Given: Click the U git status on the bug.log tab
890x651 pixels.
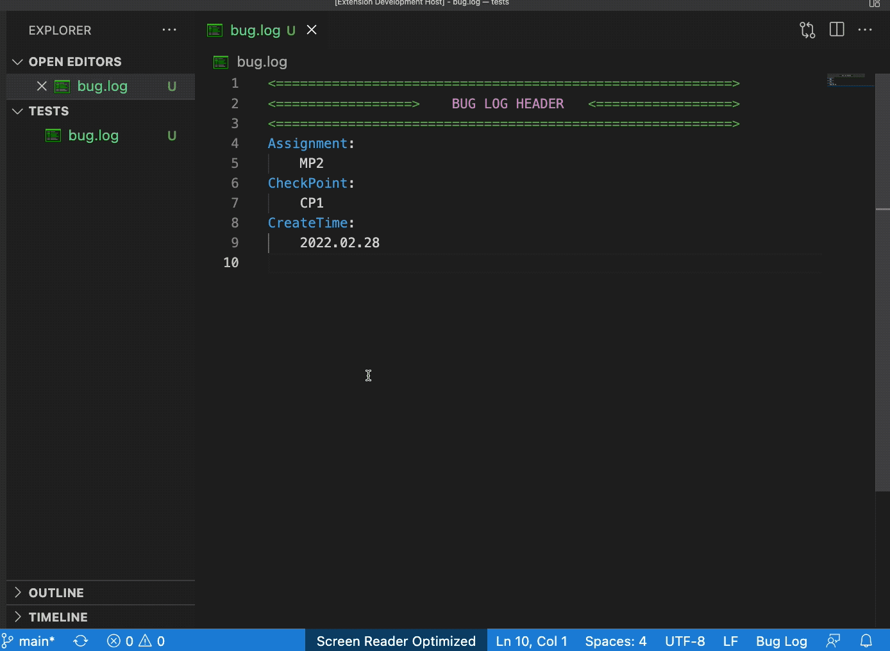Looking at the screenshot, I should point(291,30).
